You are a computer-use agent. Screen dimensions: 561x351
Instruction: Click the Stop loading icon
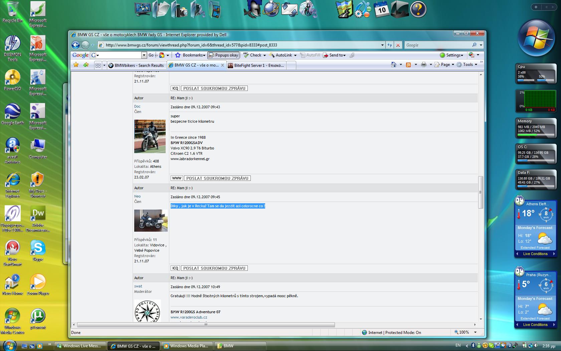398,45
